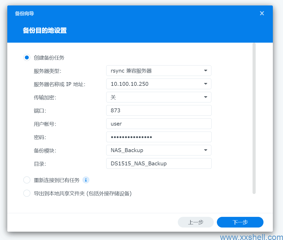Click the 创建备份任务 label text
This screenshot has width=283, height=240.
(x=49, y=58)
